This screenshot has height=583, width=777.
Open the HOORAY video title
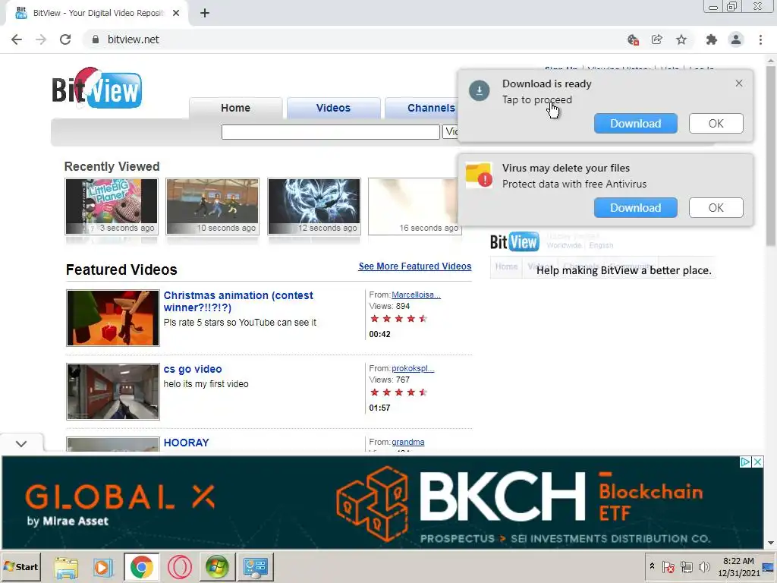point(187,443)
